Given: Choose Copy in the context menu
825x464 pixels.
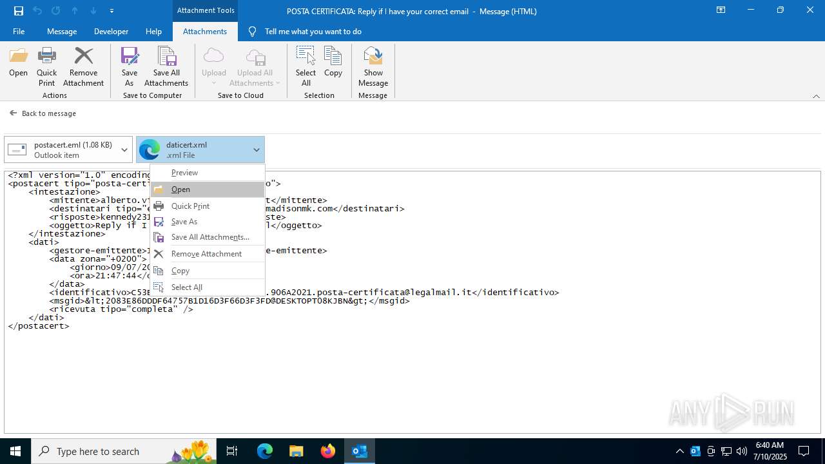Looking at the screenshot, I should [208, 271].
